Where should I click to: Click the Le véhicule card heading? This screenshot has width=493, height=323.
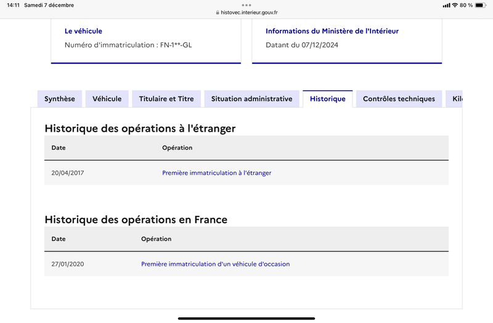point(83,31)
